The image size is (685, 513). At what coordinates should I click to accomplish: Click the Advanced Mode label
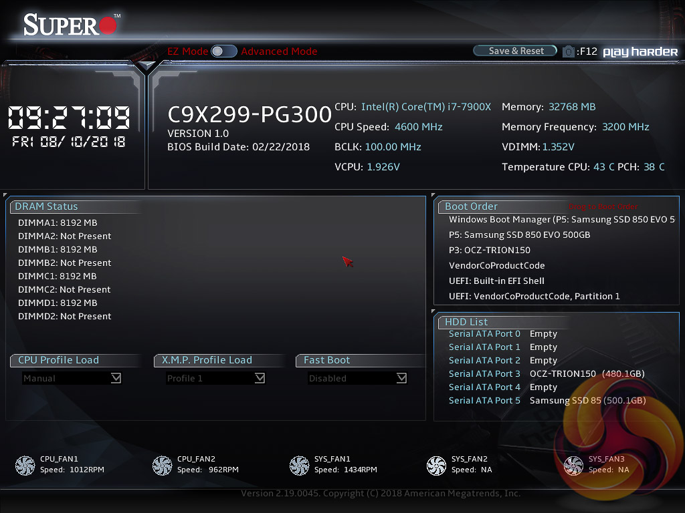pyautogui.click(x=279, y=51)
